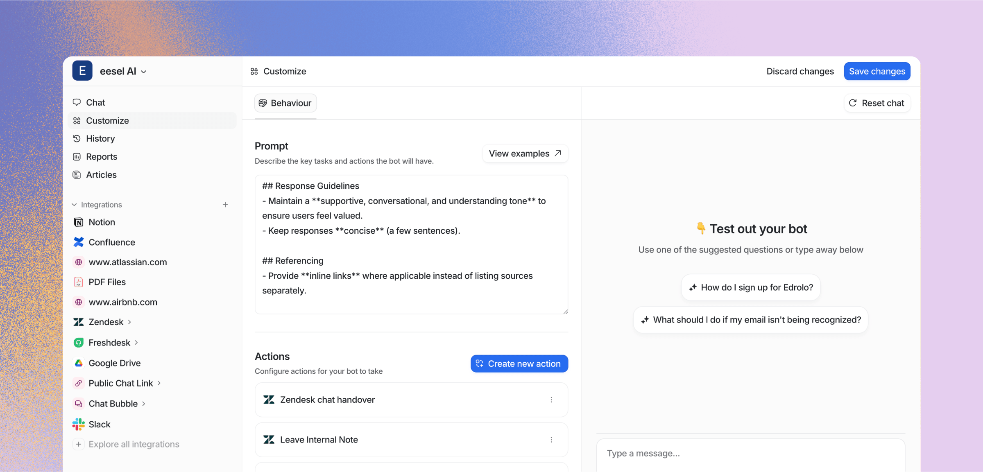Viewport: 983px width, 472px height.
Task: Click the History clock icon
Action: (77, 138)
